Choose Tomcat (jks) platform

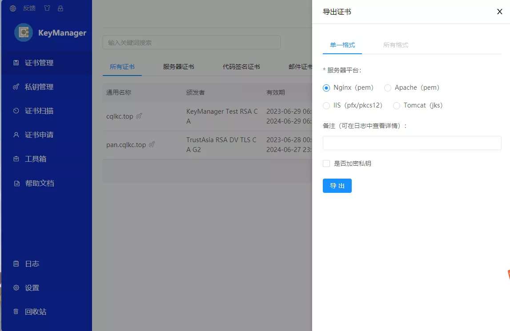(x=397, y=106)
